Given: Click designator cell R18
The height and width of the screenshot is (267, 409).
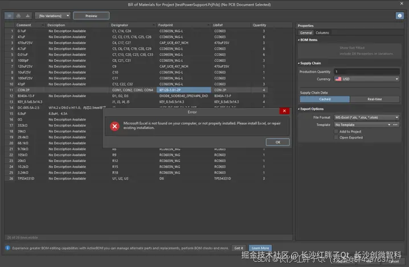Looking at the screenshot, I should [x=133, y=172].
